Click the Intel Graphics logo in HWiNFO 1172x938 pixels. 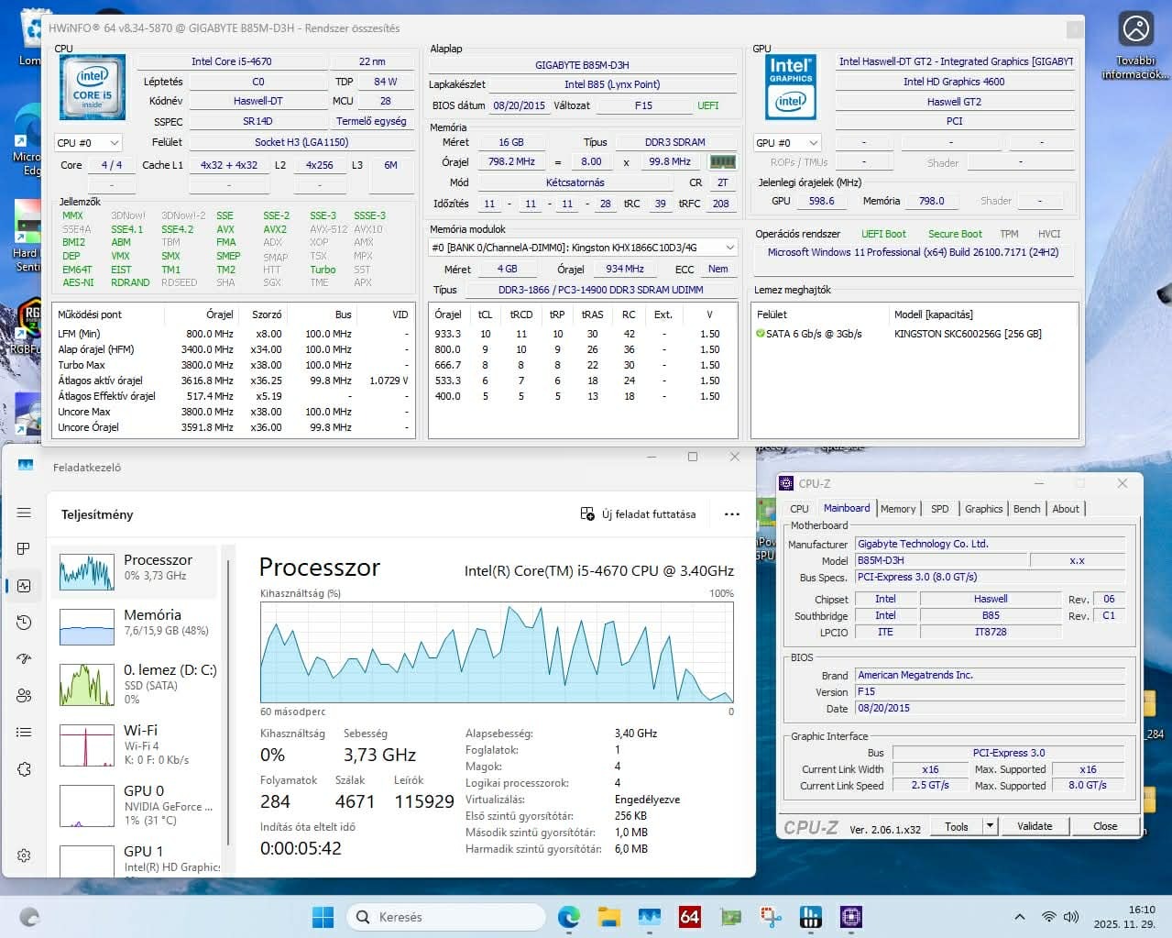tap(791, 87)
